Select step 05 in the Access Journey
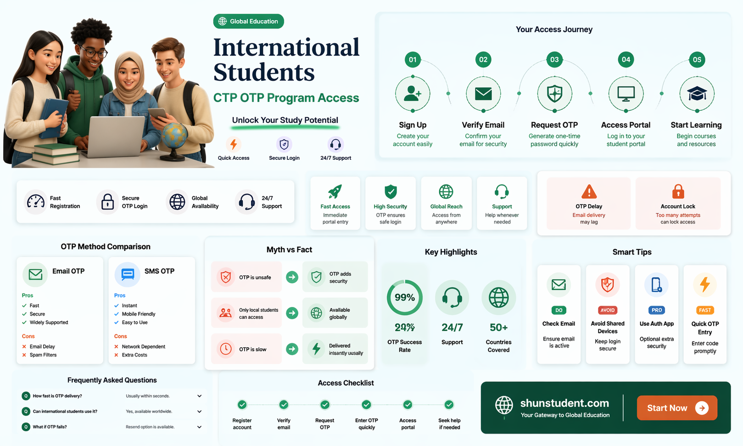The width and height of the screenshot is (743, 446). 697,60
